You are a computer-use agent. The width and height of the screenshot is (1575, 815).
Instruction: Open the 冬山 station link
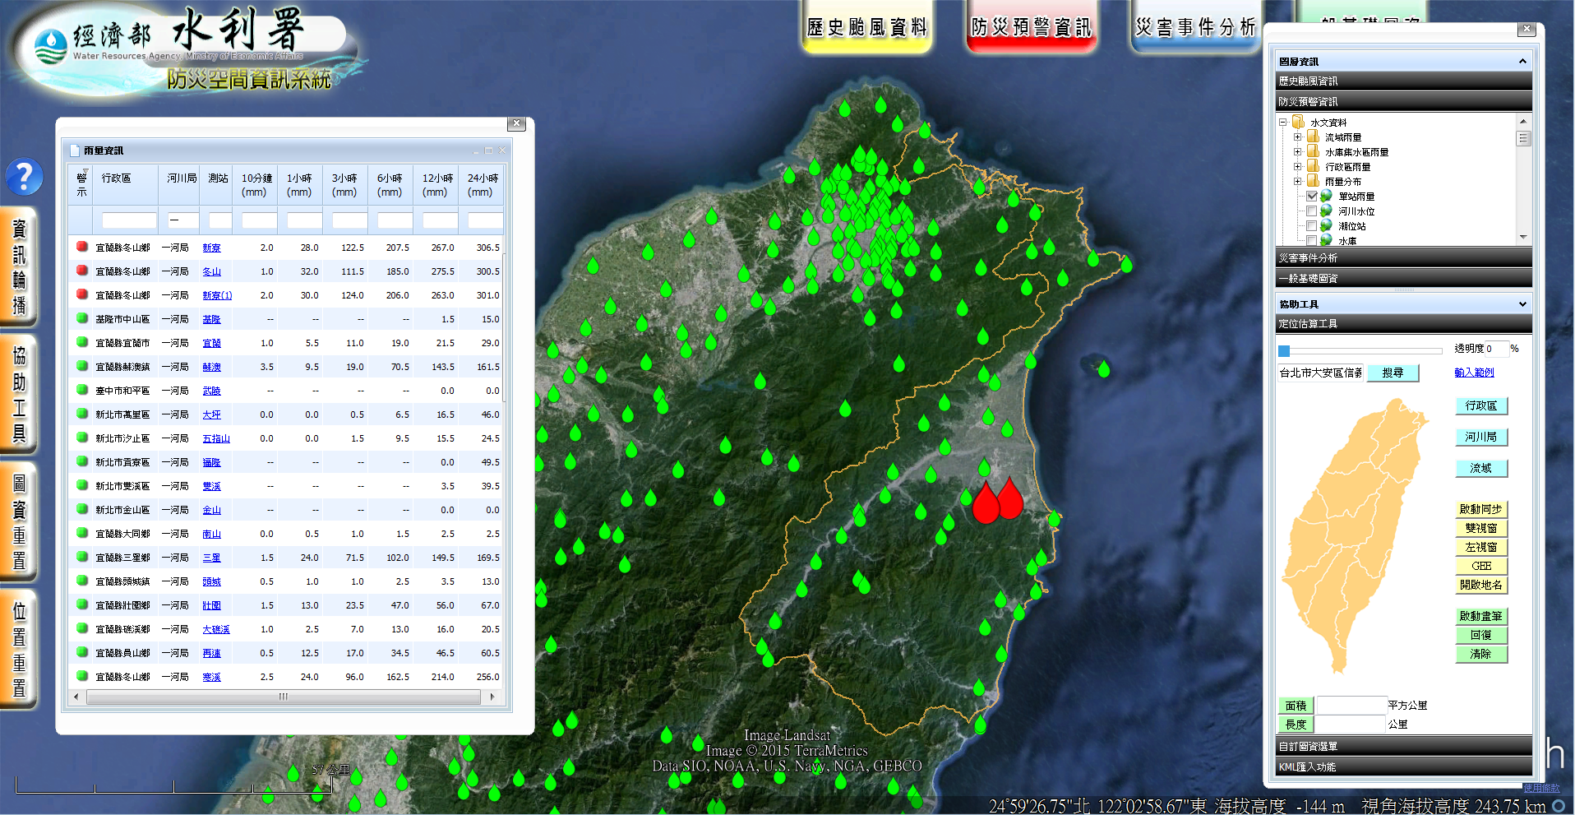pyautogui.click(x=211, y=271)
